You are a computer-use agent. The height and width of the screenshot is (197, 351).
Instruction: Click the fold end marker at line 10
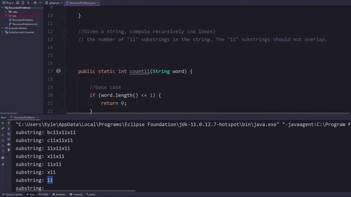65,16
